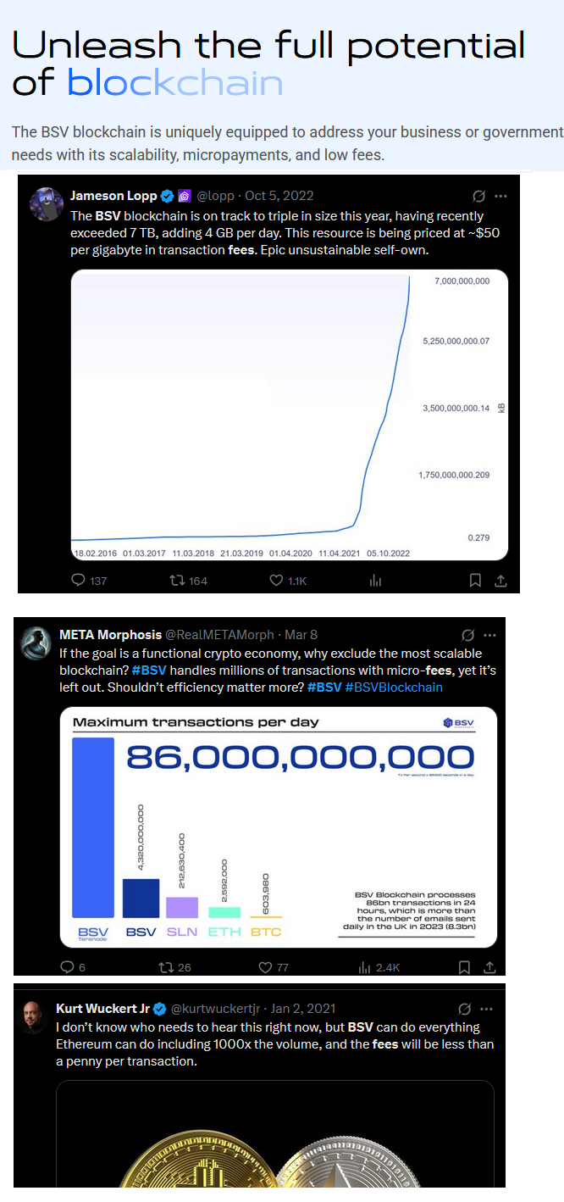
Task: Bookmark Jameson Lopp's tweet
Action: (x=475, y=581)
